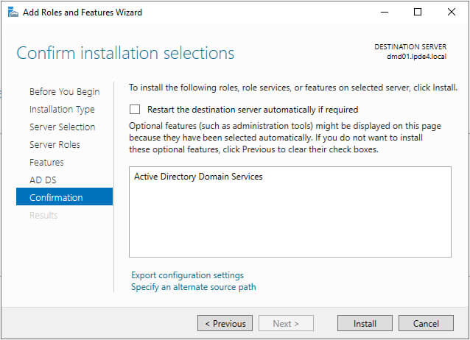
Task: Select the Confirmation step
Action: point(64,196)
